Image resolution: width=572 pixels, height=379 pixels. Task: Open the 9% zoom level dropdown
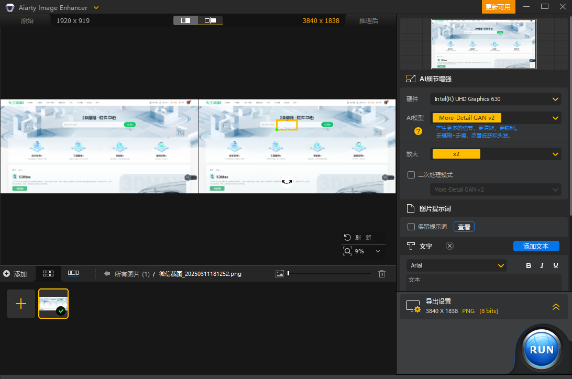click(378, 251)
